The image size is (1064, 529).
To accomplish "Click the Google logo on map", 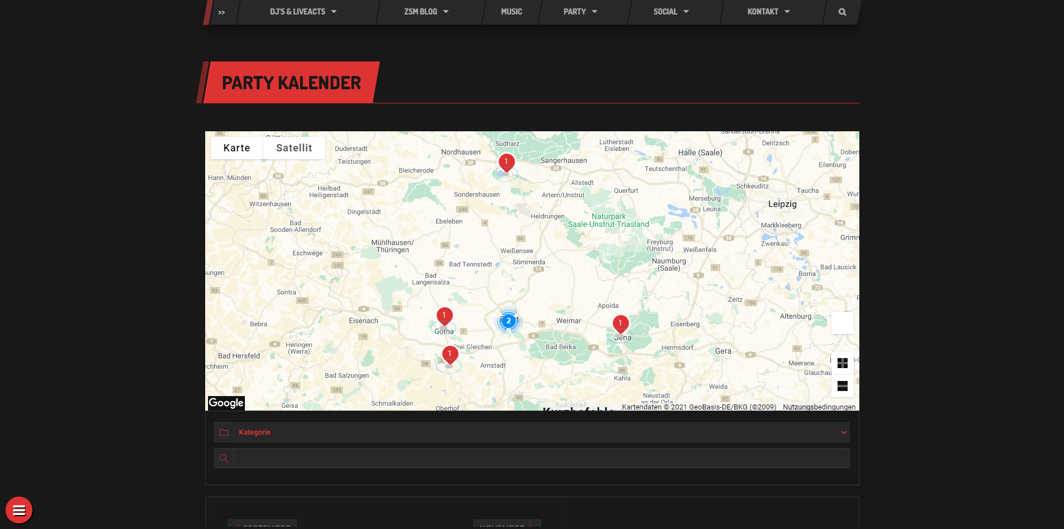I will [226, 403].
